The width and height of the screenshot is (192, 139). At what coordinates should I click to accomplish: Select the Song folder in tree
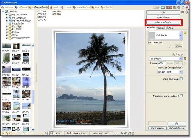pos(15,35)
